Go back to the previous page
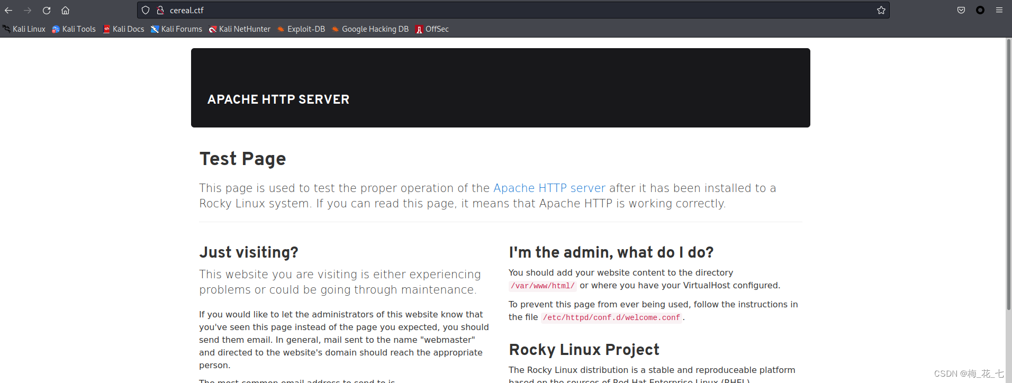This screenshot has width=1012, height=383. tap(8, 10)
